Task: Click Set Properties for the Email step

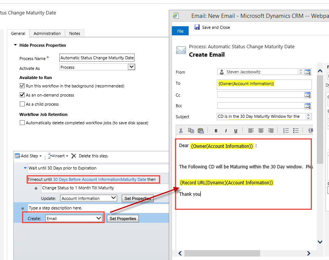Action: (122, 219)
